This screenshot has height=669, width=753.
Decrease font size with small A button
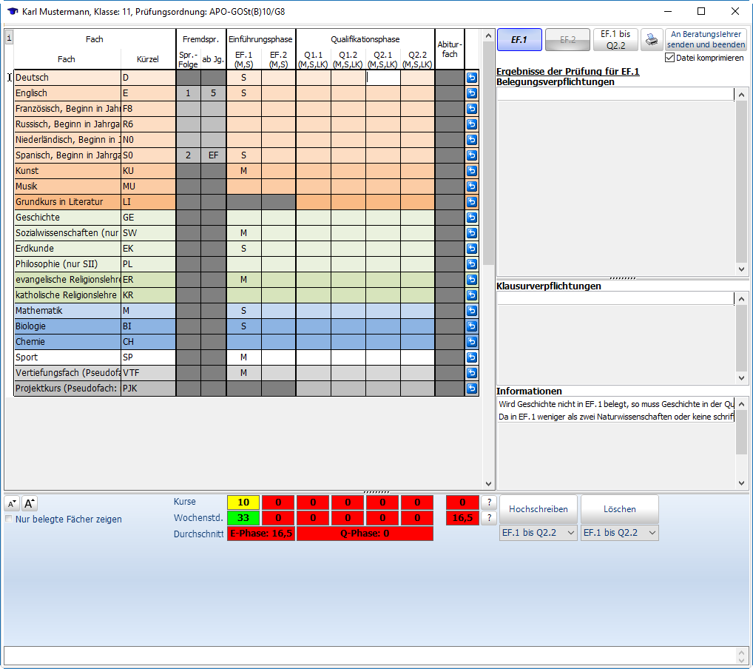12,504
